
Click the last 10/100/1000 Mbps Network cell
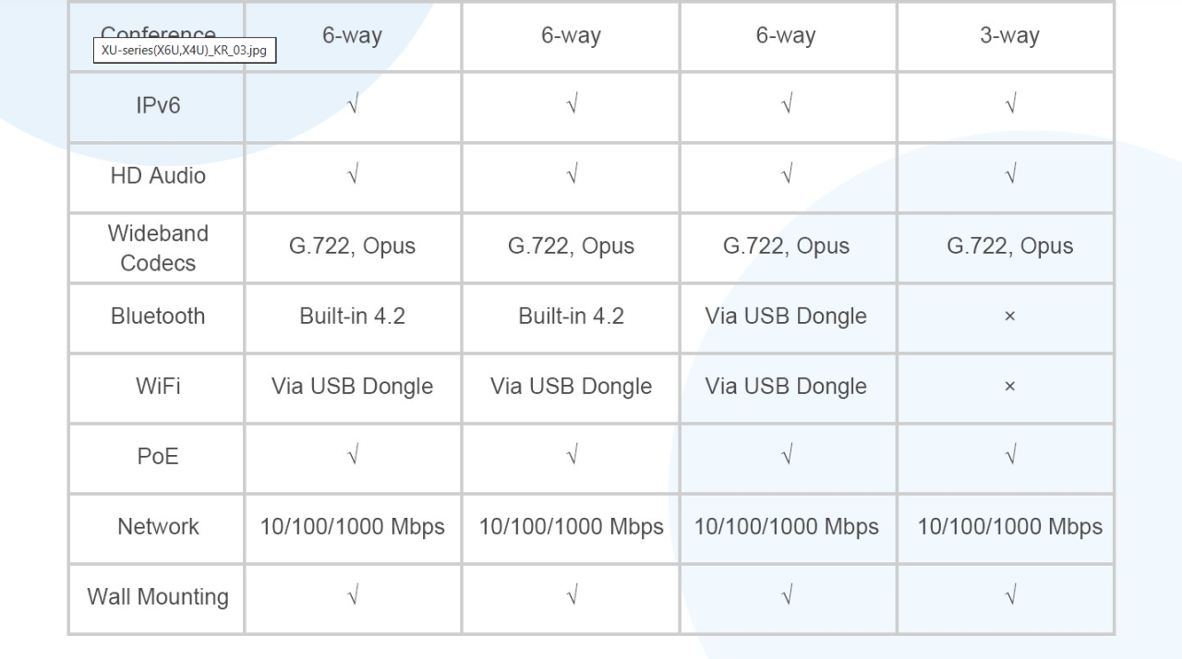pyautogui.click(x=1009, y=526)
